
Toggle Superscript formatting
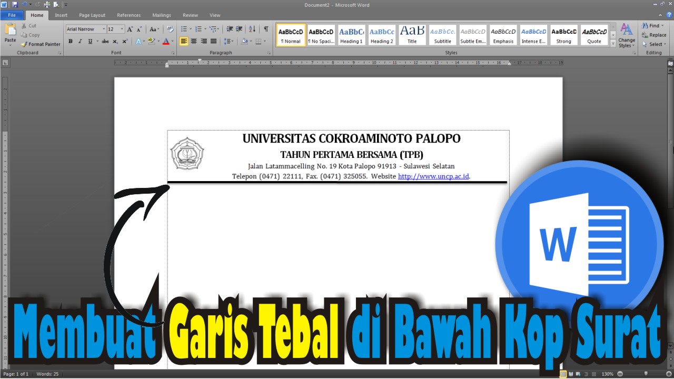125,41
